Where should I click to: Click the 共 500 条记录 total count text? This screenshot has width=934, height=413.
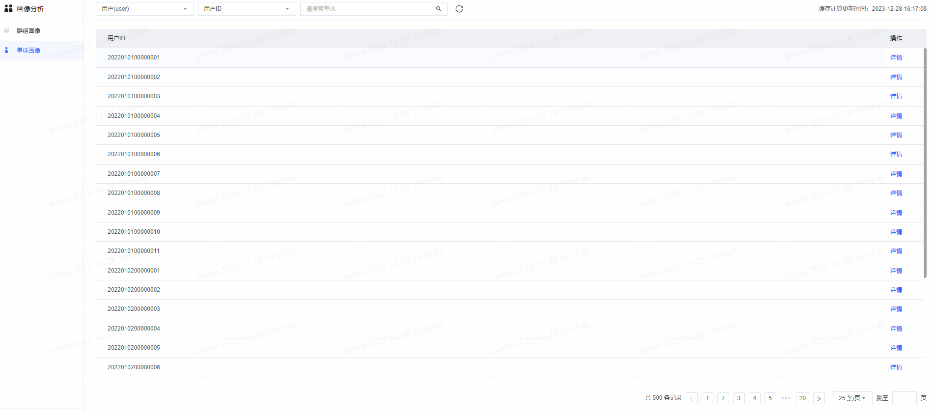coord(663,398)
